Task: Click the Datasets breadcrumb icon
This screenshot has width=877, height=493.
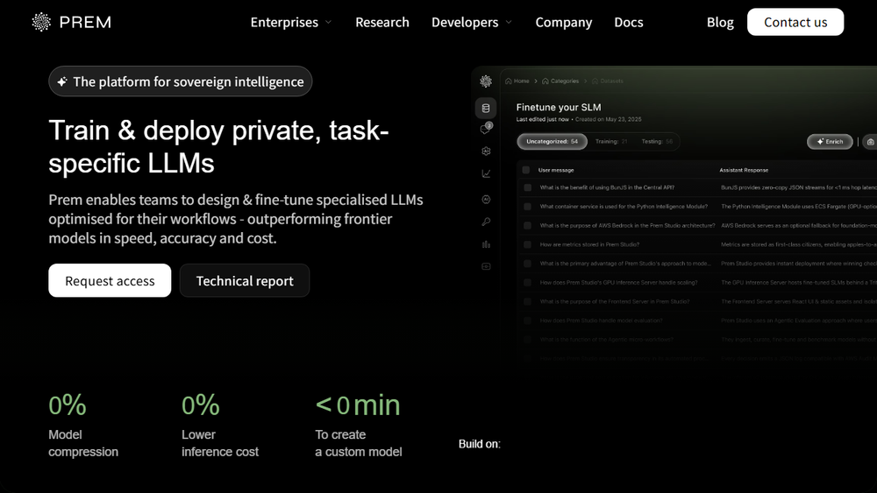Action: pos(595,81)
